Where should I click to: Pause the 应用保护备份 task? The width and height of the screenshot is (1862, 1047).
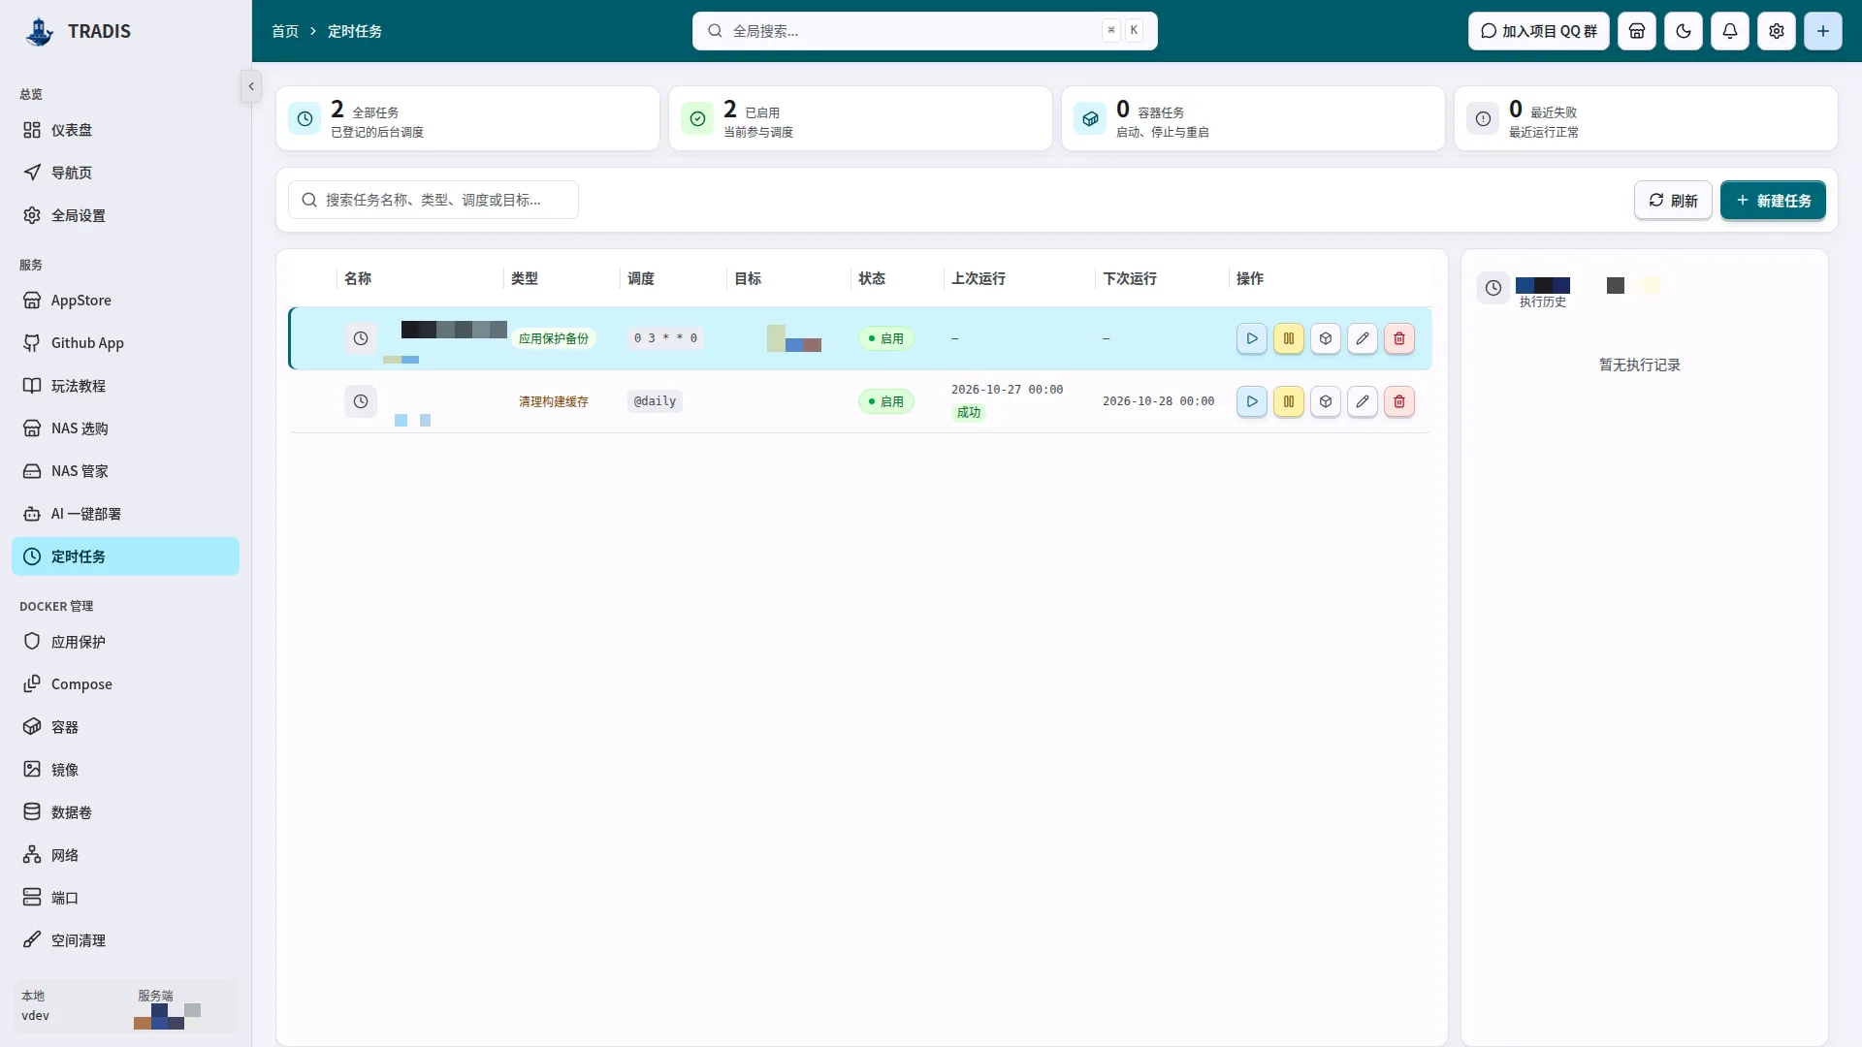1289,338
